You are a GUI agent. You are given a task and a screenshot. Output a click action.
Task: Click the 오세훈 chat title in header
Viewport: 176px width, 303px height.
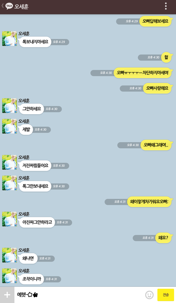click(21, 6)
